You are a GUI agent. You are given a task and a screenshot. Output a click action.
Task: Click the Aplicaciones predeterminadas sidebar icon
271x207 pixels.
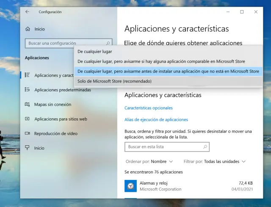point(27,90)
